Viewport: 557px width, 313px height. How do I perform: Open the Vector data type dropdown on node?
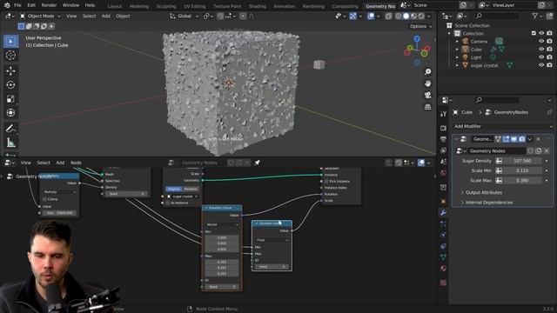click(222, 224)
